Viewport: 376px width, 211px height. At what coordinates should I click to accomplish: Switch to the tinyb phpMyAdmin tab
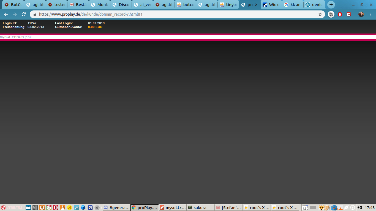[228, 5]
